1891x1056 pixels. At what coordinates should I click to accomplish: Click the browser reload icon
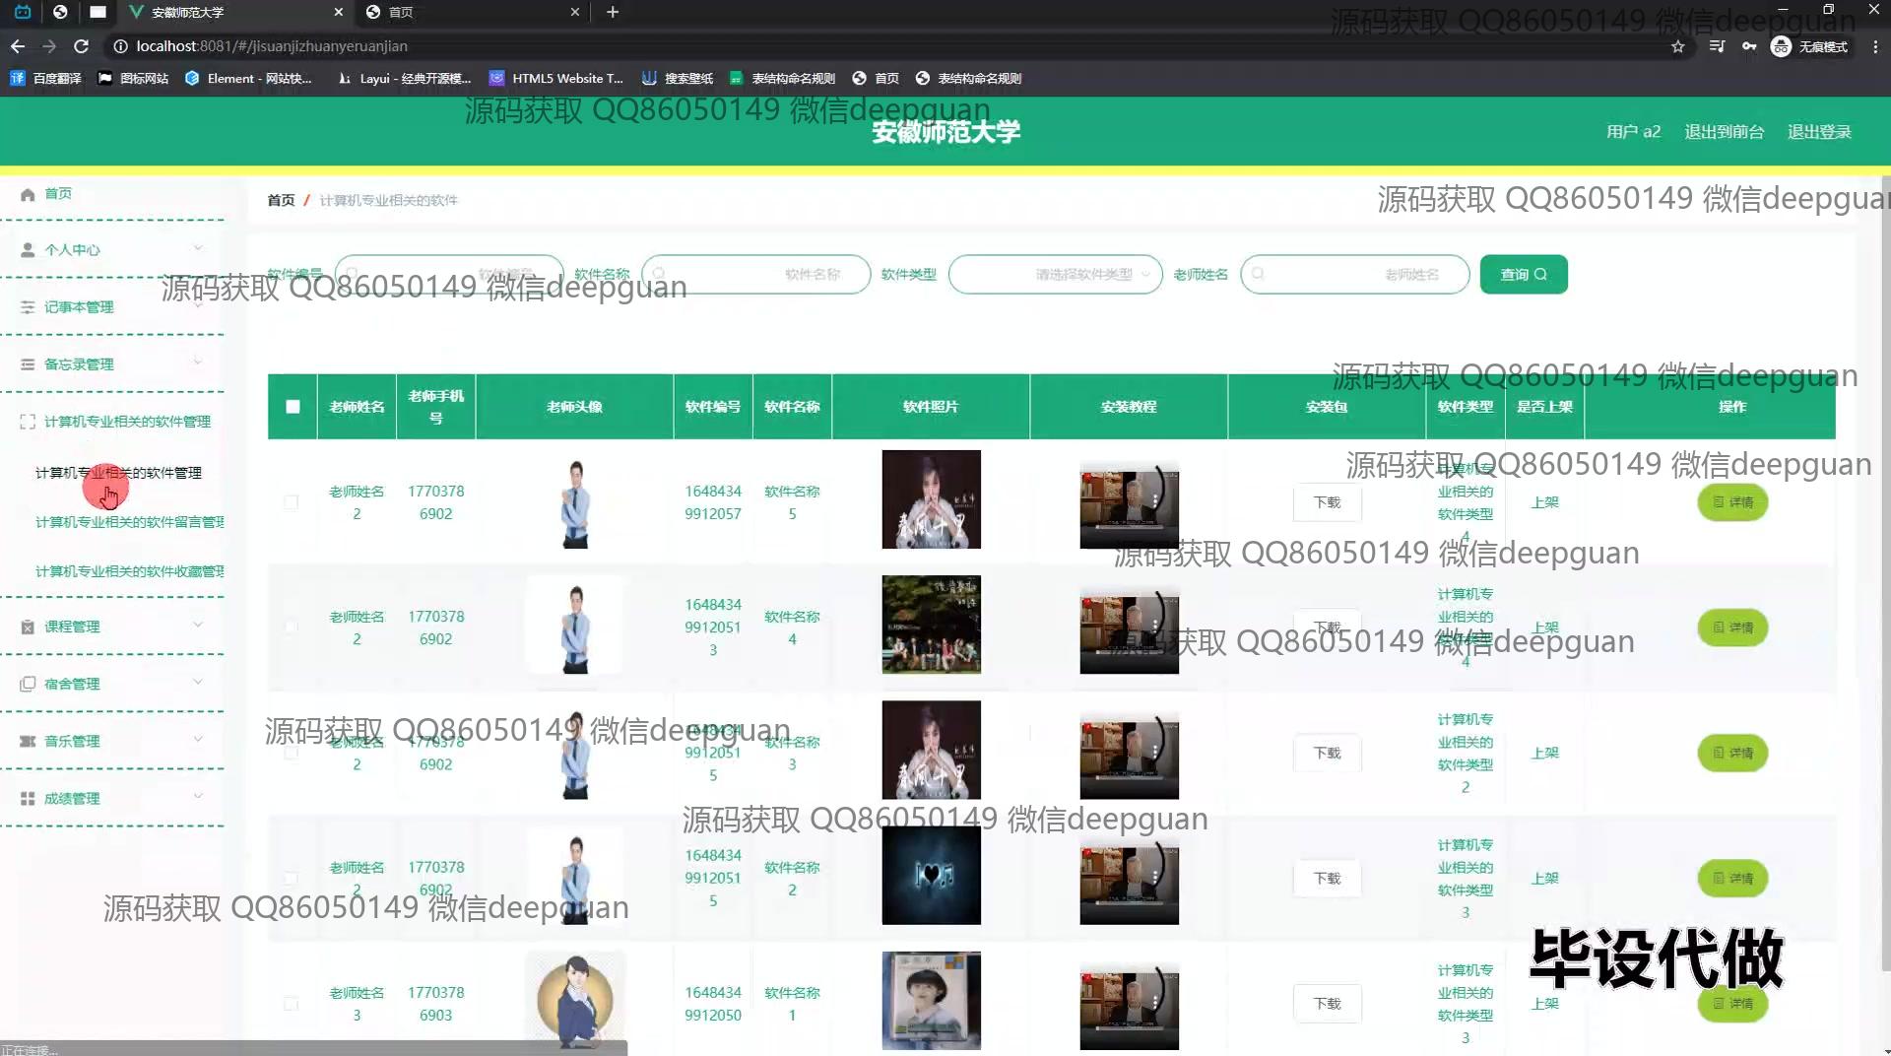(82, 46)
